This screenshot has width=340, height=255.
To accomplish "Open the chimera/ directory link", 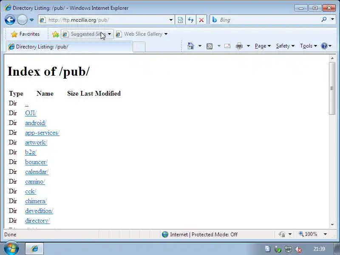I will (36, 201).
